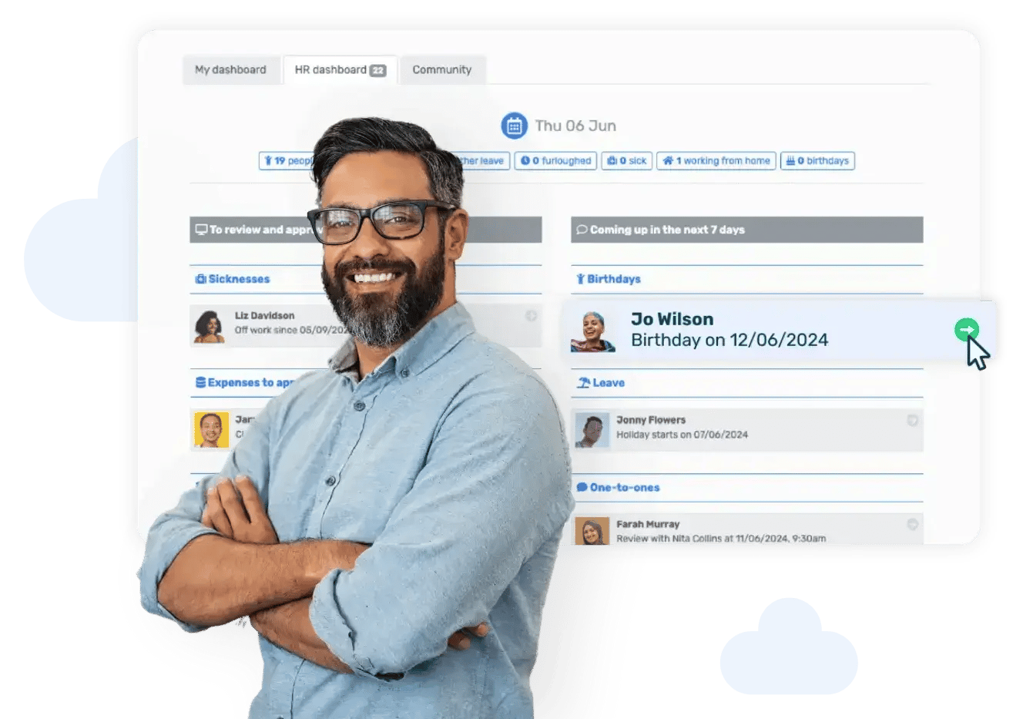
Task: Click the Liz Davidson name text
Action: (264, 315)
